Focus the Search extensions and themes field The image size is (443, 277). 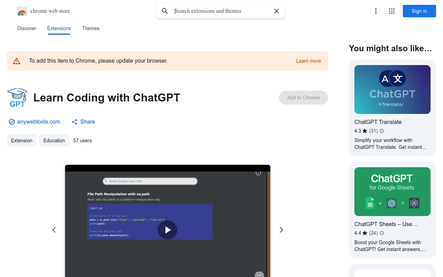221,11
